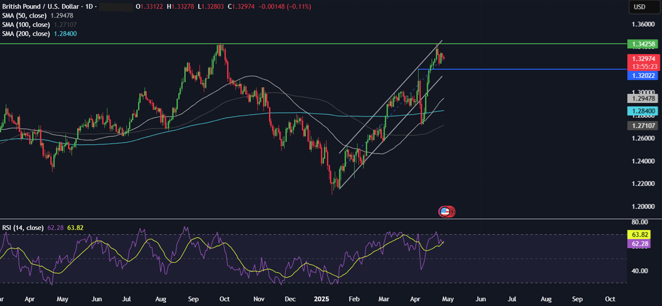Click the −0.00148 (−0.11%) change value

pos(284,6)
